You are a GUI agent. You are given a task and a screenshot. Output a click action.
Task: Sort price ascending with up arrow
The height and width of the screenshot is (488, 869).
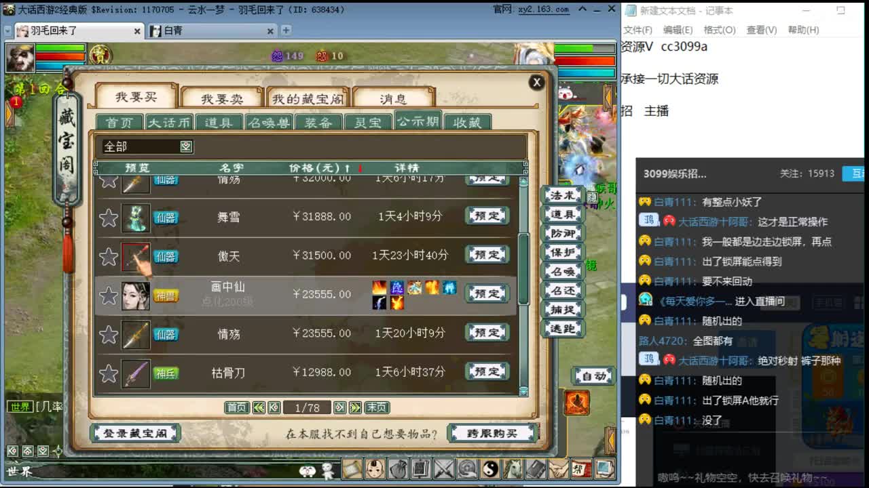click(348, 168)
